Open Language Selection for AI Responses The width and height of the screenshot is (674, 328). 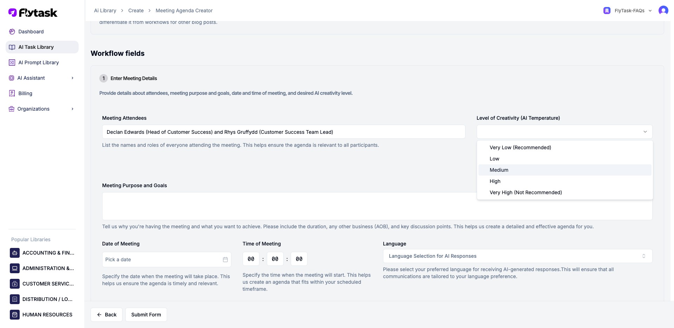(517, 256)
